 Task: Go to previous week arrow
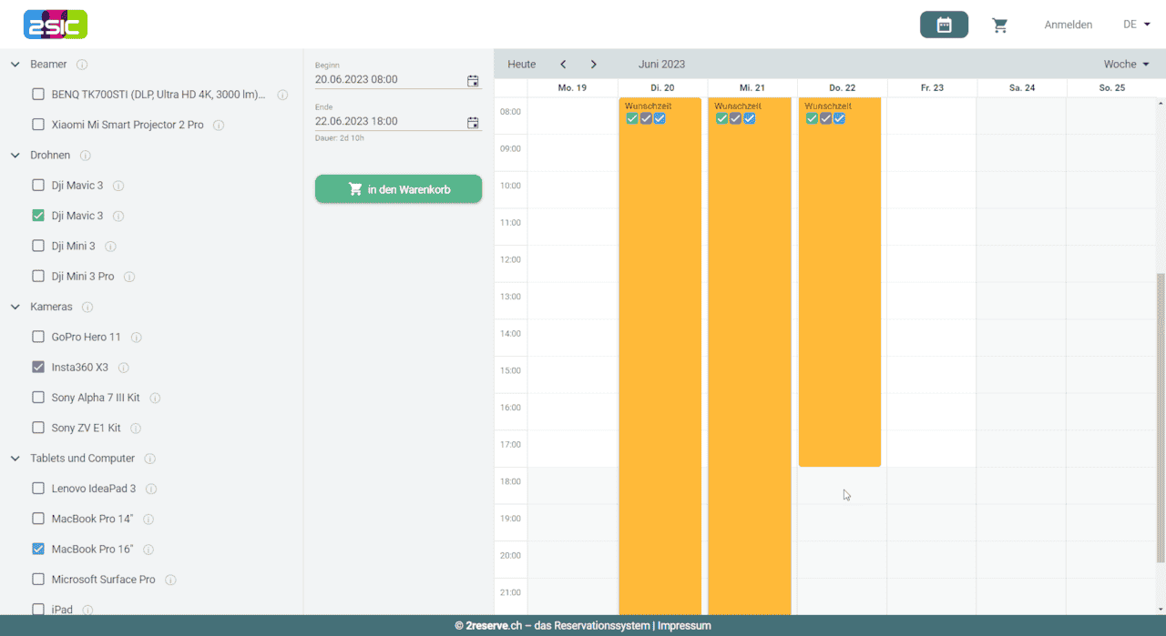click(x=563, y=65)
